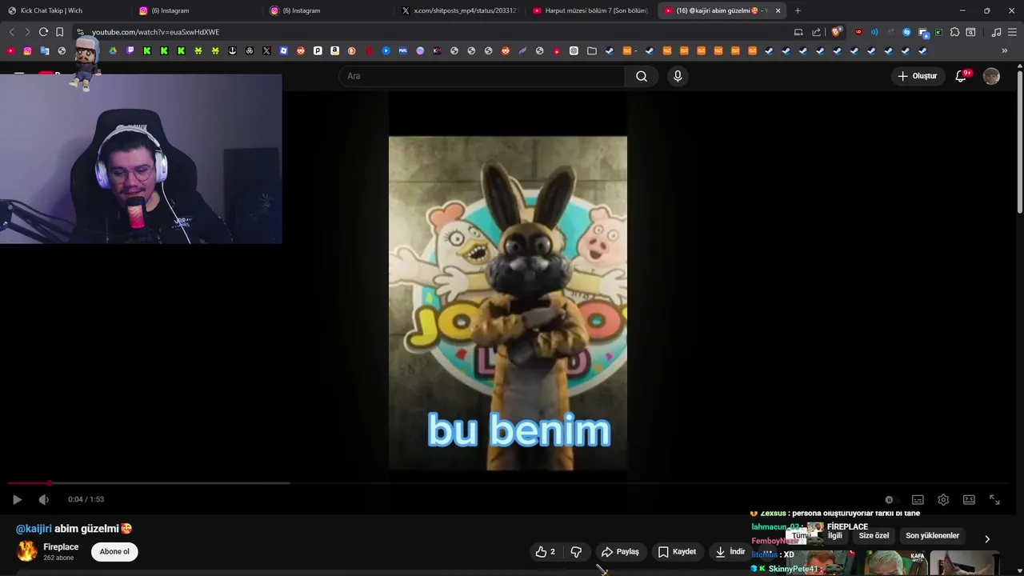Open video player settings gear
This screenshot has height=576, width=1024.
coord(943,499)
